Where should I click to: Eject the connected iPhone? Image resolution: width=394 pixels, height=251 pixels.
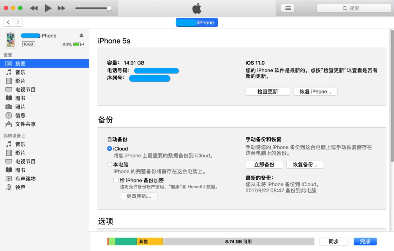coord(81,36)
